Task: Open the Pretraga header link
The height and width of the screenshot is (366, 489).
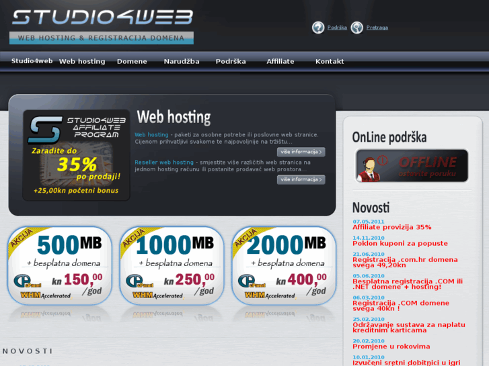Action: [377, 28]
